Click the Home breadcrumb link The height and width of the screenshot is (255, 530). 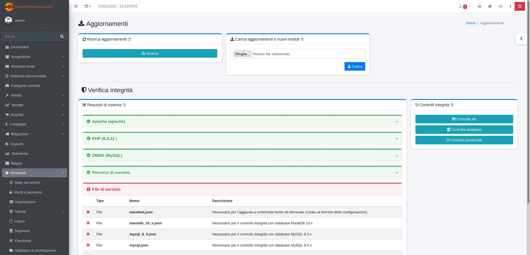coord(471,23)
